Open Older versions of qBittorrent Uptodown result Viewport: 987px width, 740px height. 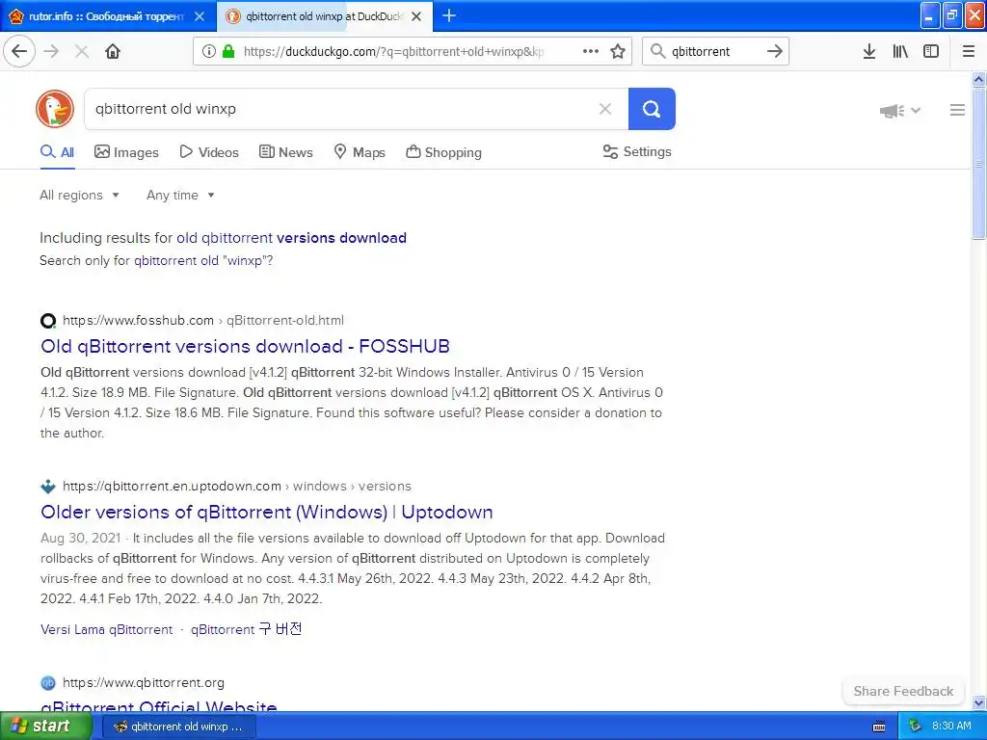[266, 513]
